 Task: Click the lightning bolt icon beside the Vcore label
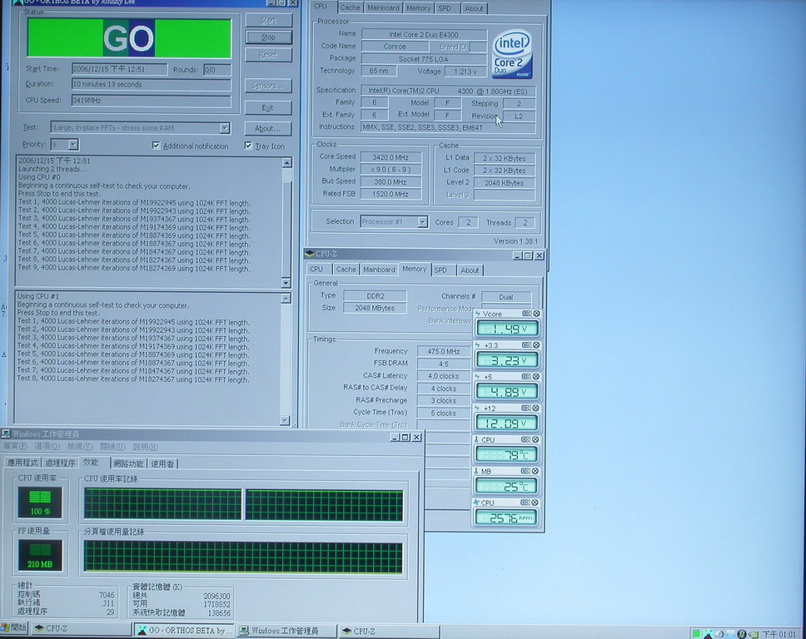(478, 314)
